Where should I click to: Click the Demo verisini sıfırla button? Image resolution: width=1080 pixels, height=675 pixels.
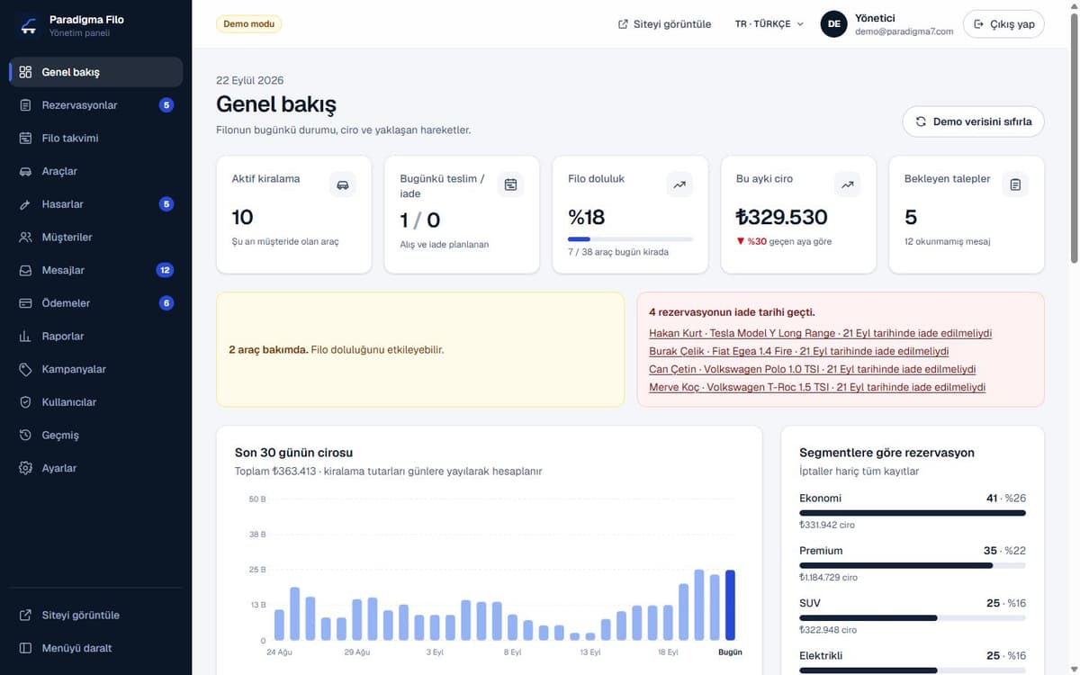click(x=973, y=121)
